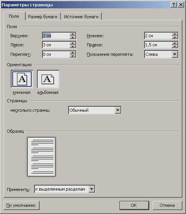The image size is (186, 214).
Task: Click the Применить: label
Action: (18, 189)
